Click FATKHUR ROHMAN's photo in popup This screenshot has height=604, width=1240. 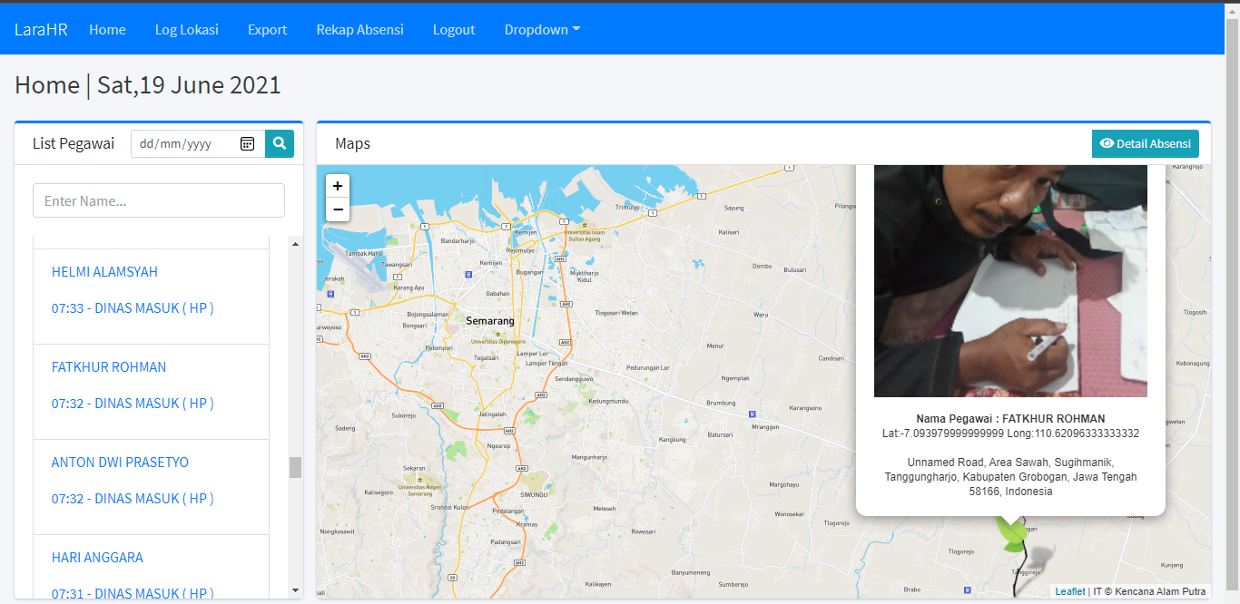pos(1010,281)
